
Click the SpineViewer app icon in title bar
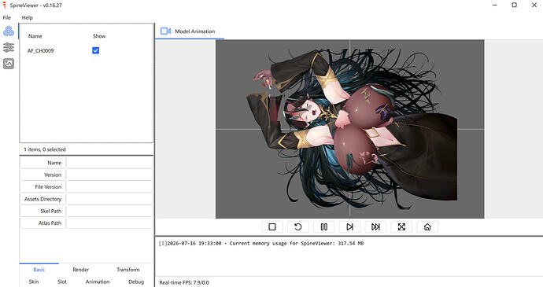pyautogui.click(x=4, y=6)
